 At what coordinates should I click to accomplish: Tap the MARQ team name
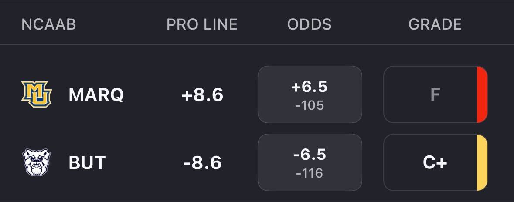pyautogui.click(x=96, y=94)
